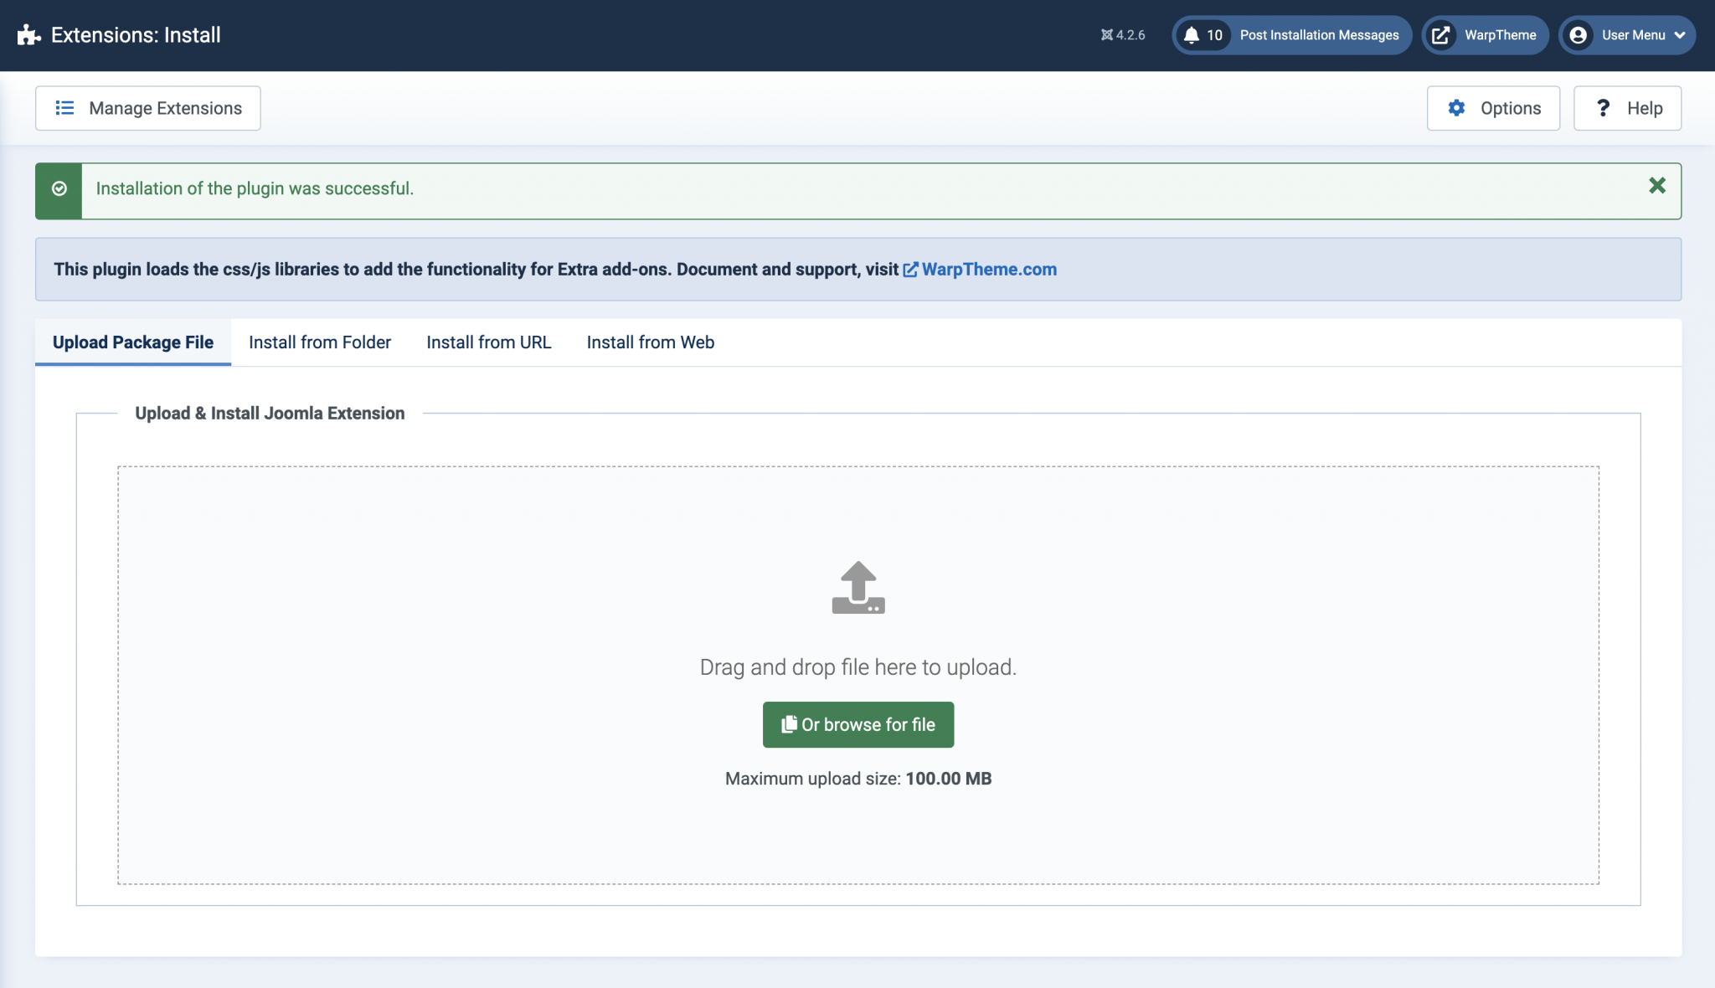This screenshot has height=988, width=1715.
Task: Switch to the Install from Folder tab
Action: click(319, 342)
